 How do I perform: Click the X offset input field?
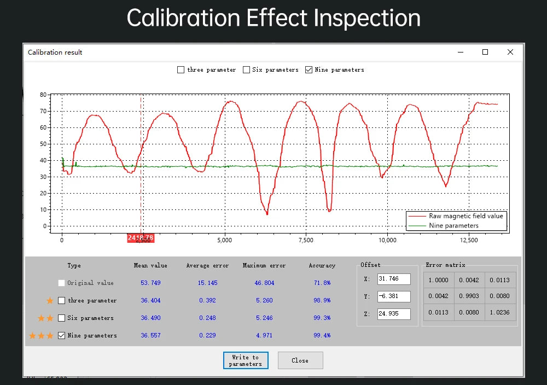click(394, 279)
